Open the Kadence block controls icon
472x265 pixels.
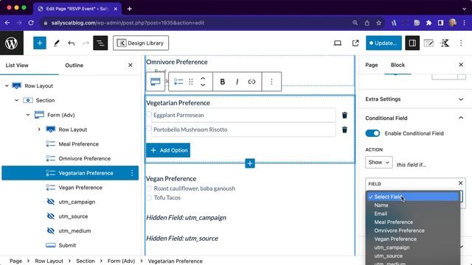click(445, 43)
